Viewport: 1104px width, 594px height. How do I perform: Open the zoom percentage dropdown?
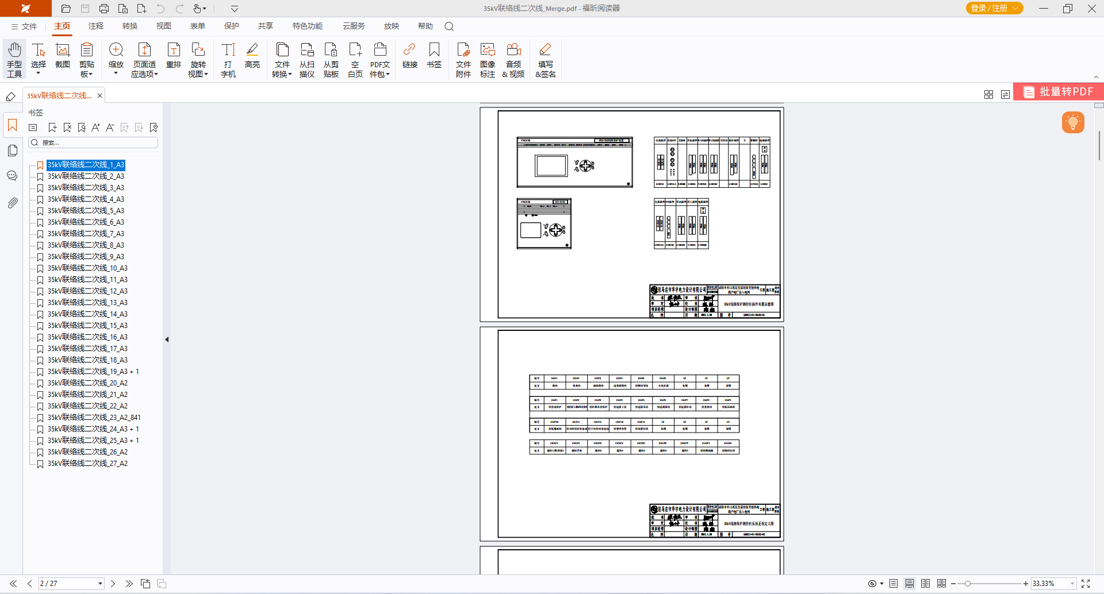[1072, 584]
